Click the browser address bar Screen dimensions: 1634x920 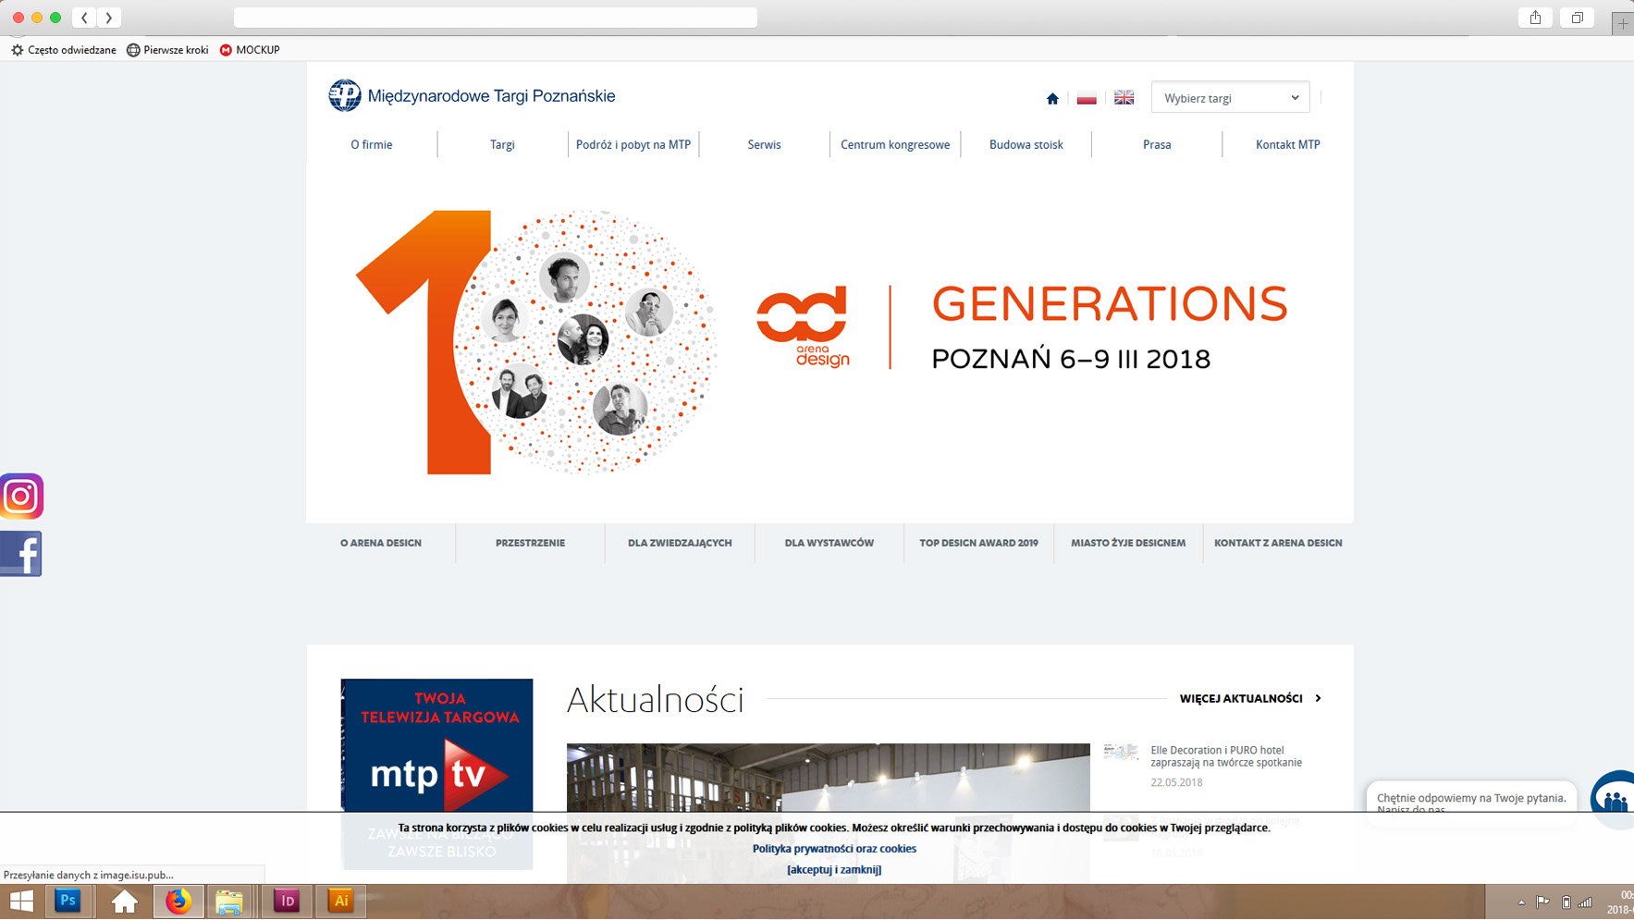[x=496, y=18]
